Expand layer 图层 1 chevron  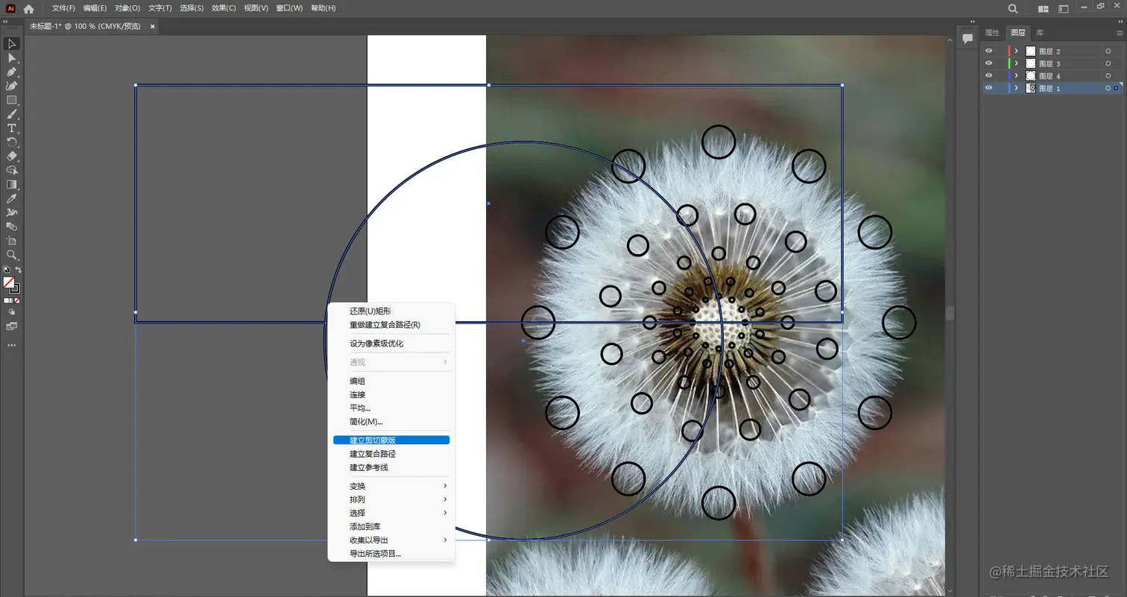(1016, 88)
